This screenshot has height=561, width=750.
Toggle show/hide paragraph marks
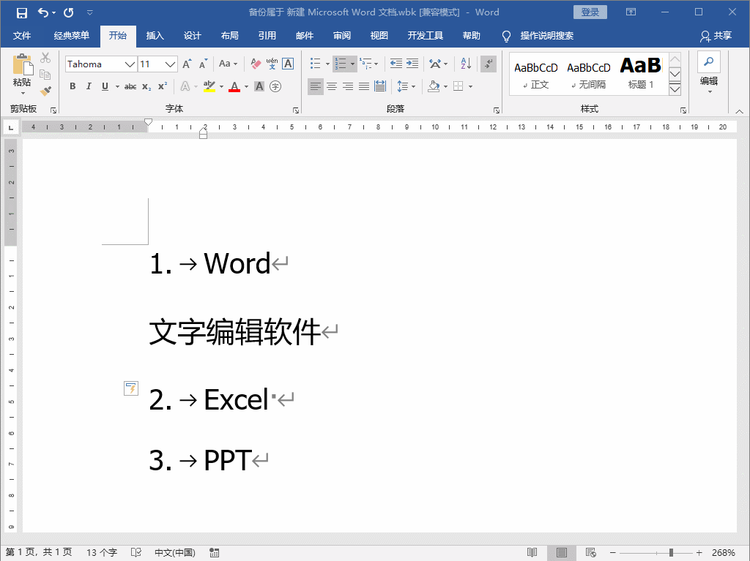(x=489, y=64)
